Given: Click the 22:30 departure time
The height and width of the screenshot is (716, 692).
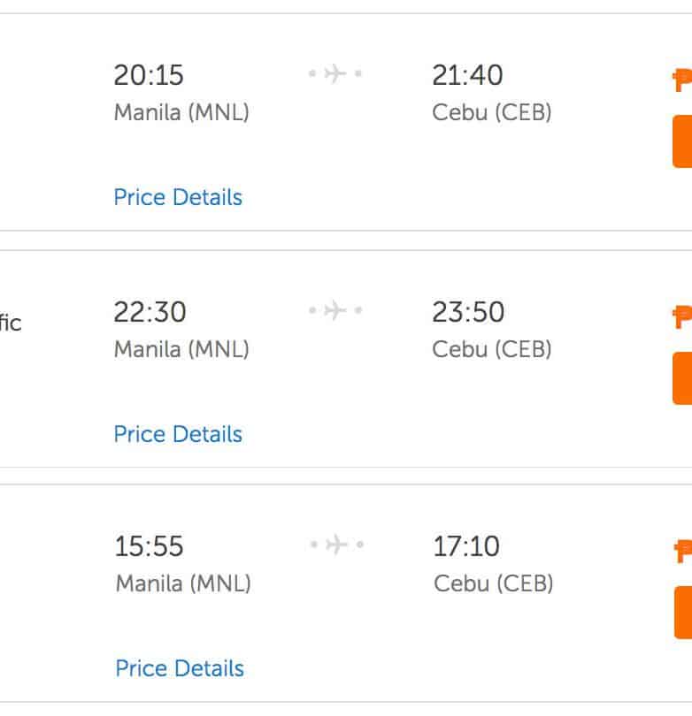Looking at the screenshot, I should click(150, 312).
